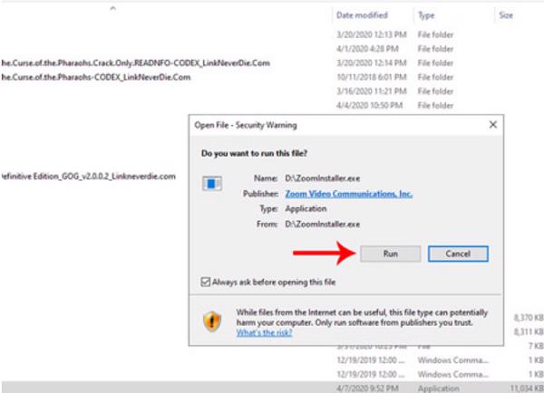544x393 pixels.
Task: Click the folder row dated 4/4/2020 10:50 PM
Action: pos(369,107)
